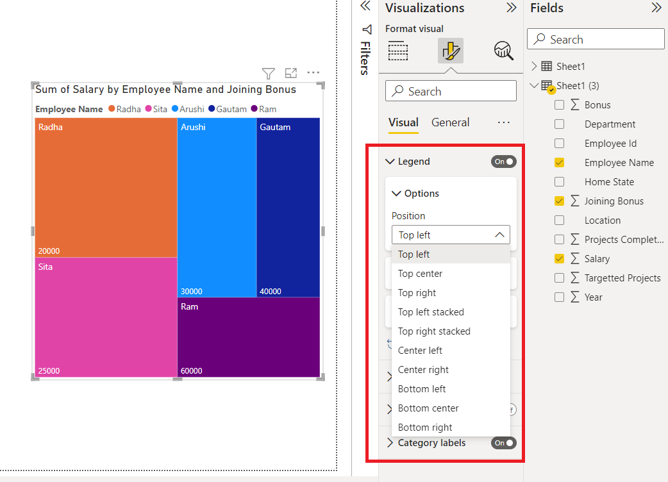
Task: Select the Gautam treemap tile
Action: coord(288,208)
